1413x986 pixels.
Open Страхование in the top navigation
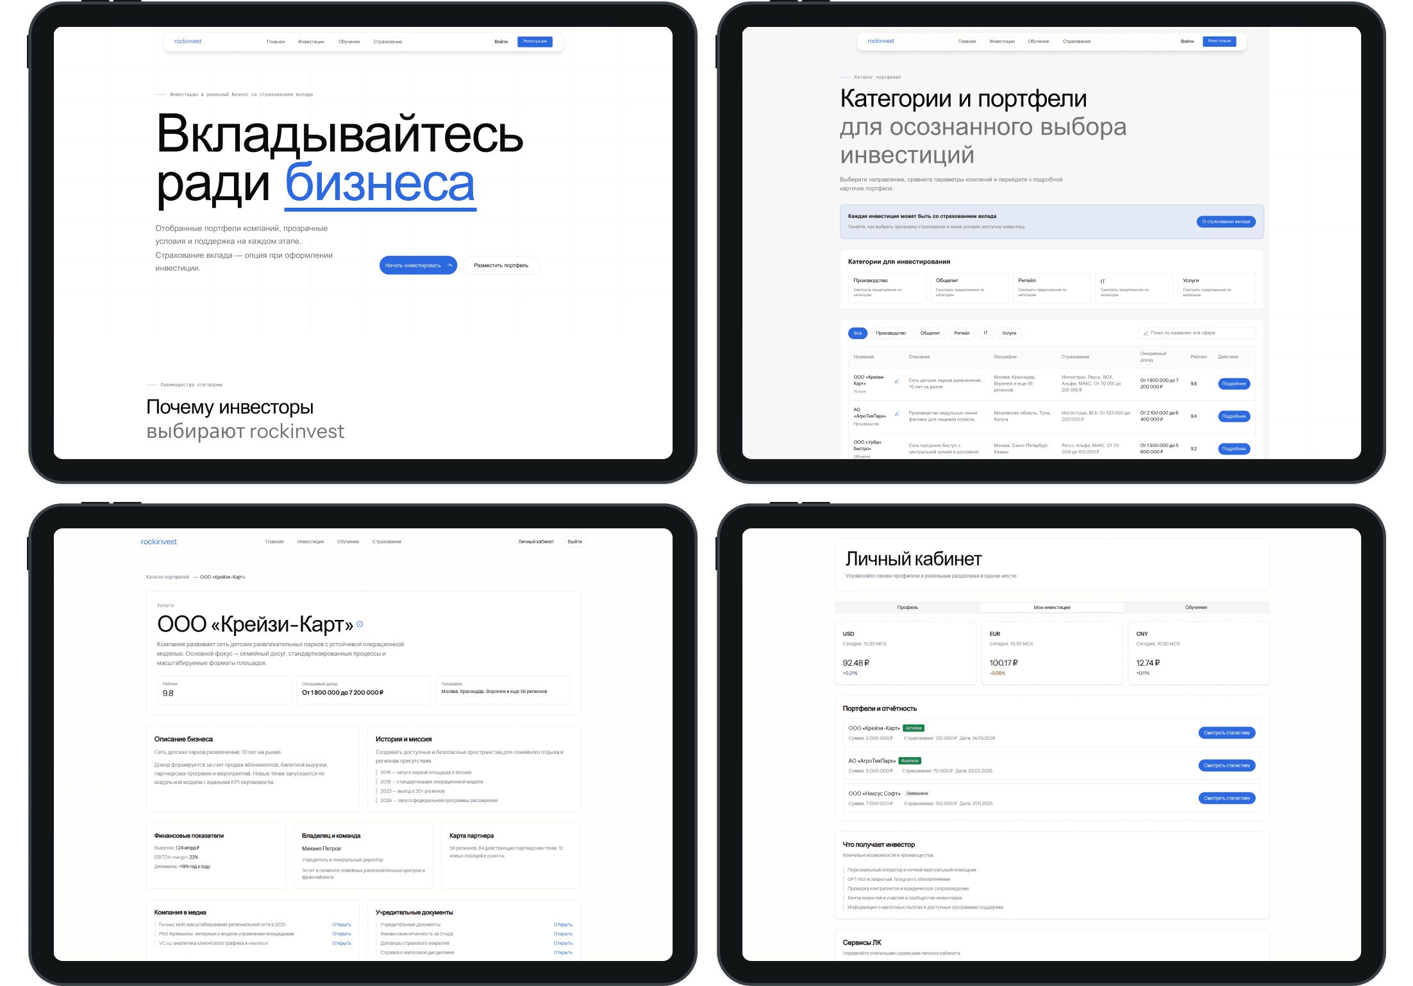[387, 41]
